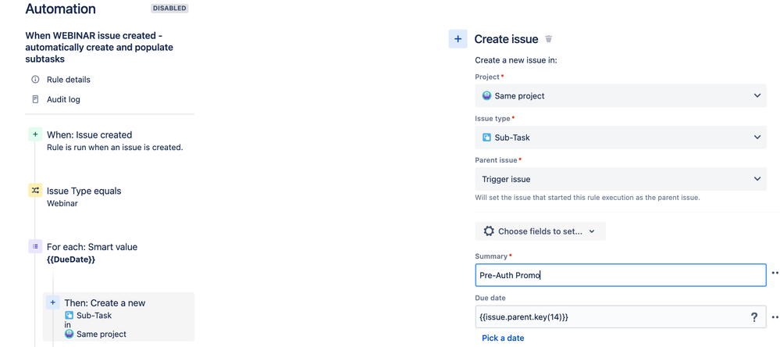780x347 pixels.
Task: Select the green plus trigger icon for Issue created
Action: [x=35, y=134]
